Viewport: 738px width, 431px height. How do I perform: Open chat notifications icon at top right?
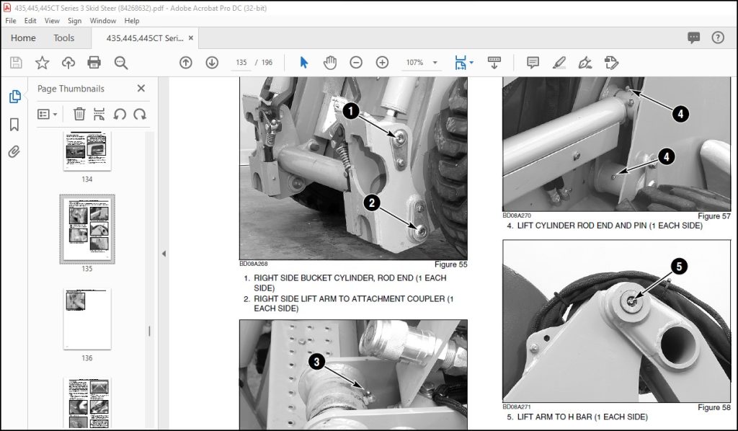pos(694,37)
